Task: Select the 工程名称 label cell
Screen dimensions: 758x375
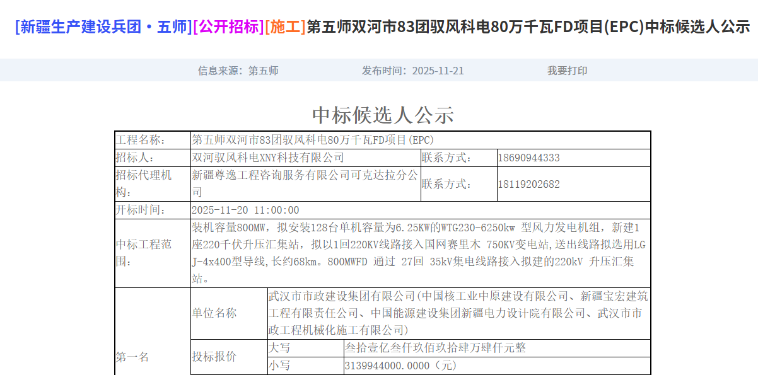Action: click(140, 140)
